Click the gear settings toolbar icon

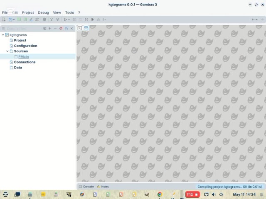coord(44,19)
